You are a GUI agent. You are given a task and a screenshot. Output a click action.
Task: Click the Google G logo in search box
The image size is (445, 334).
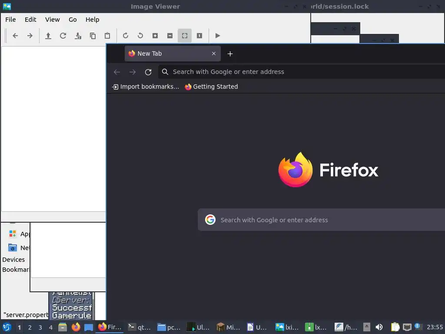210,220
